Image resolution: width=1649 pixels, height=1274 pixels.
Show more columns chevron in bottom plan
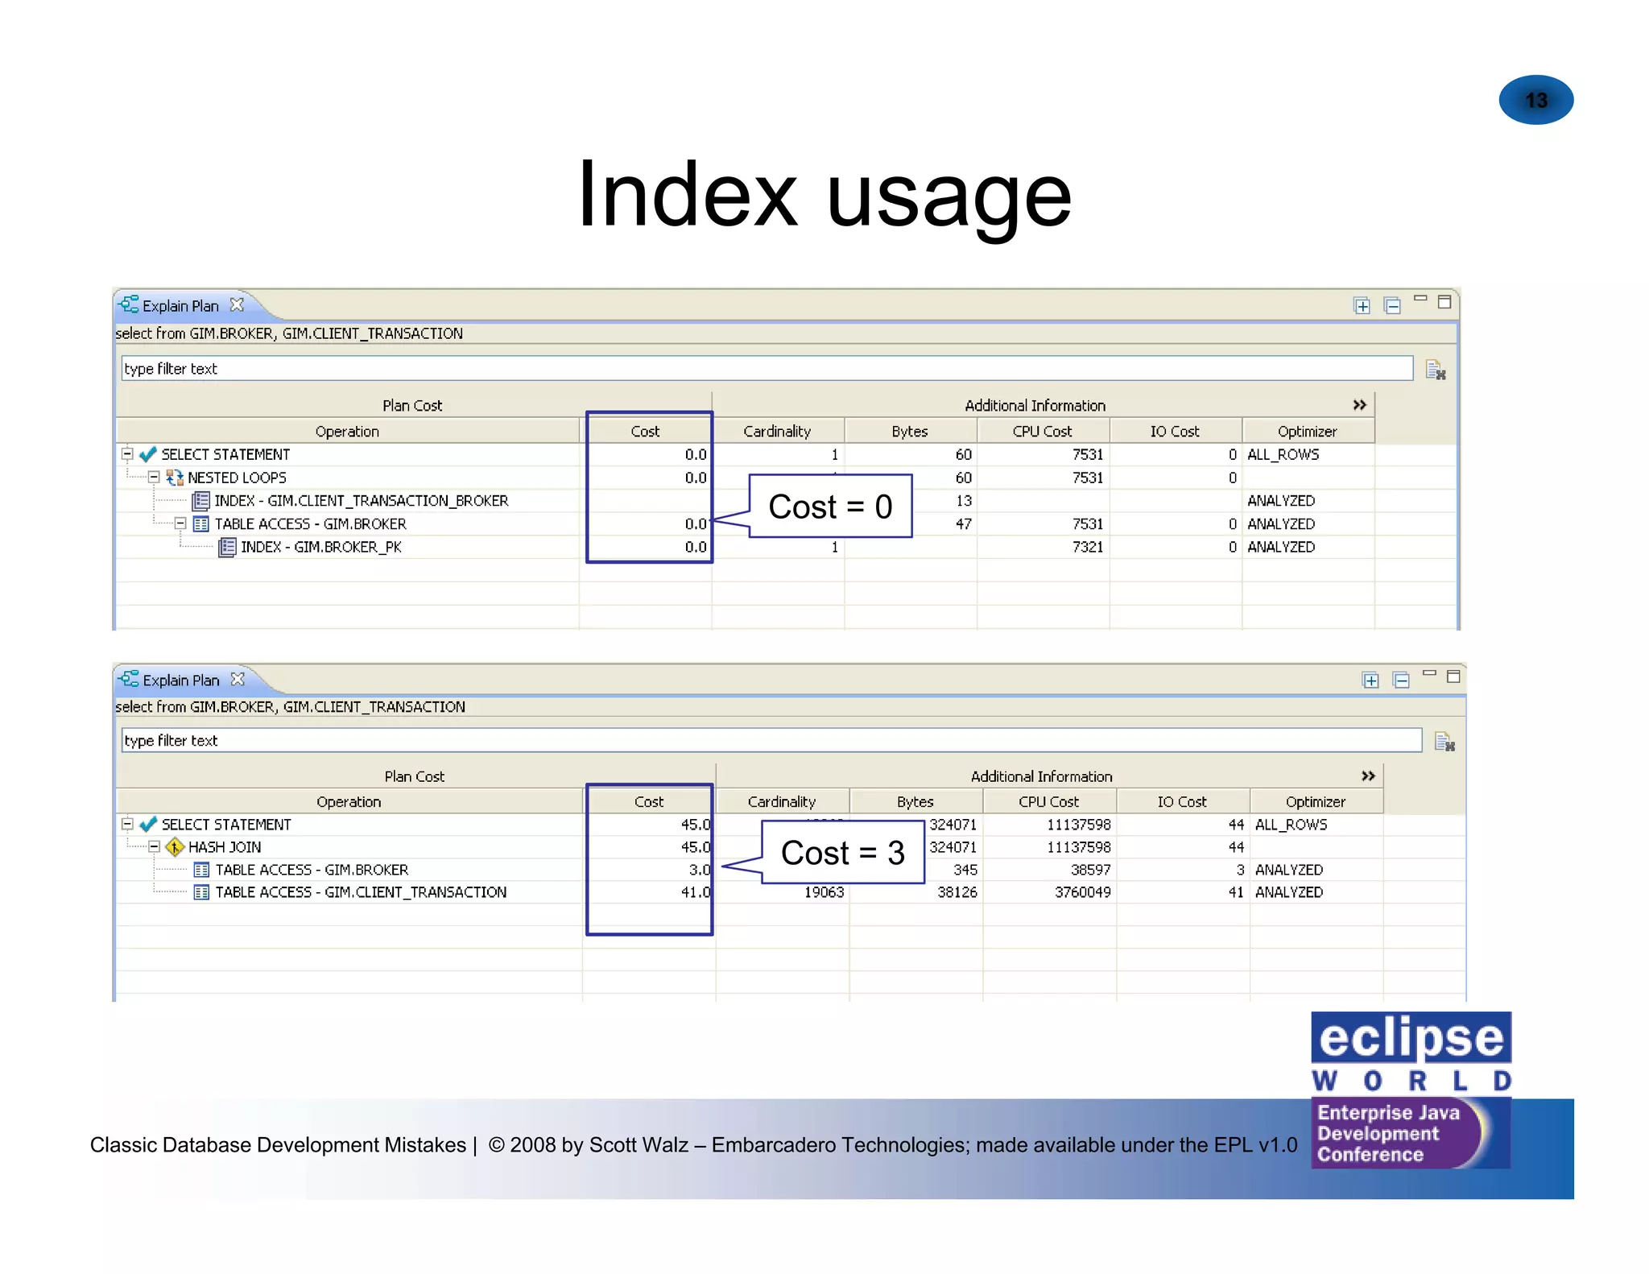(1368, 776)
